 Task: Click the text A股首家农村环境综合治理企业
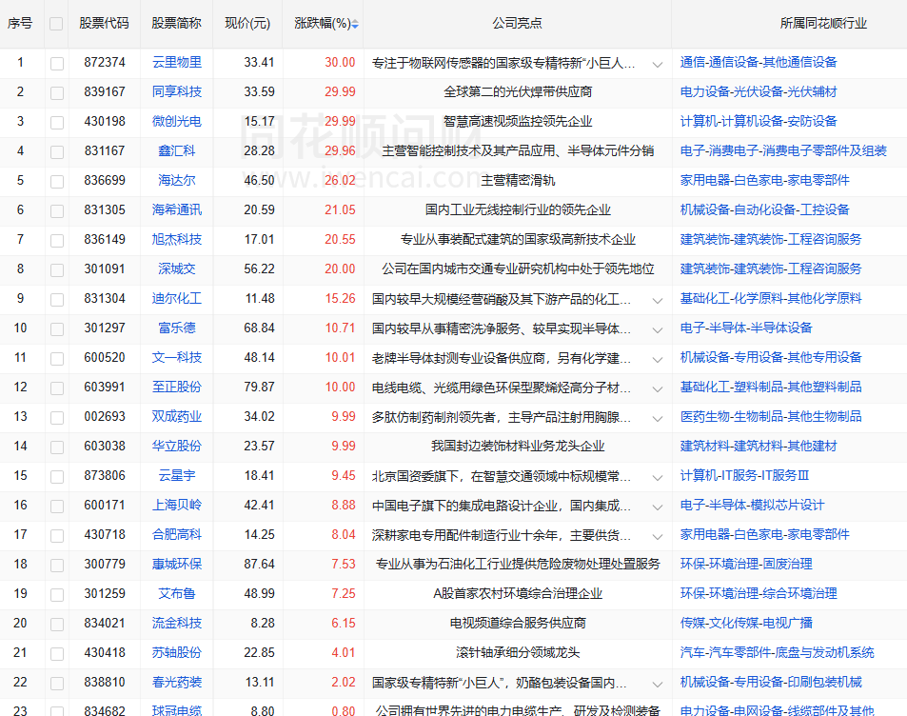click(518, 593)
